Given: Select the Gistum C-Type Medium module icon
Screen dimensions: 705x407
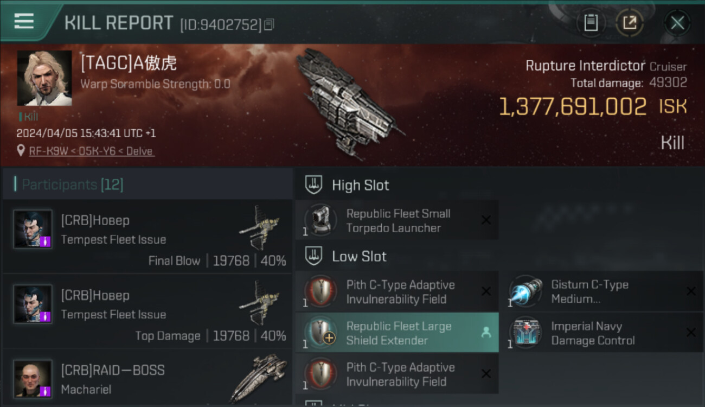Looking at the screenshot, I should click(x=525, y=291).
